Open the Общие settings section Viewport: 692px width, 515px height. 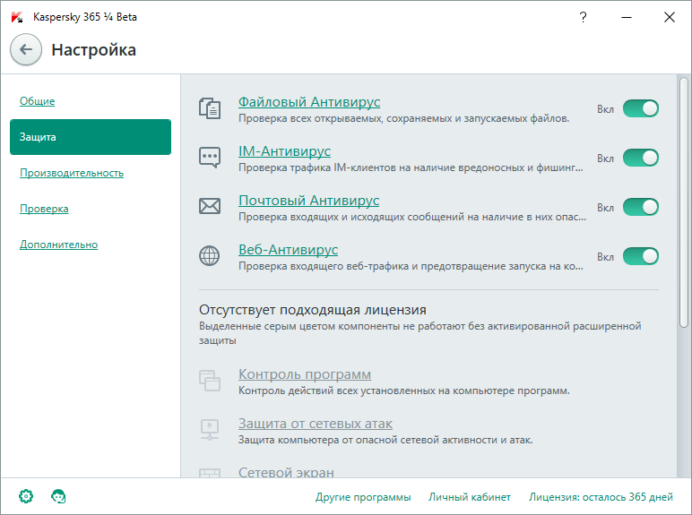click(38, 101)
